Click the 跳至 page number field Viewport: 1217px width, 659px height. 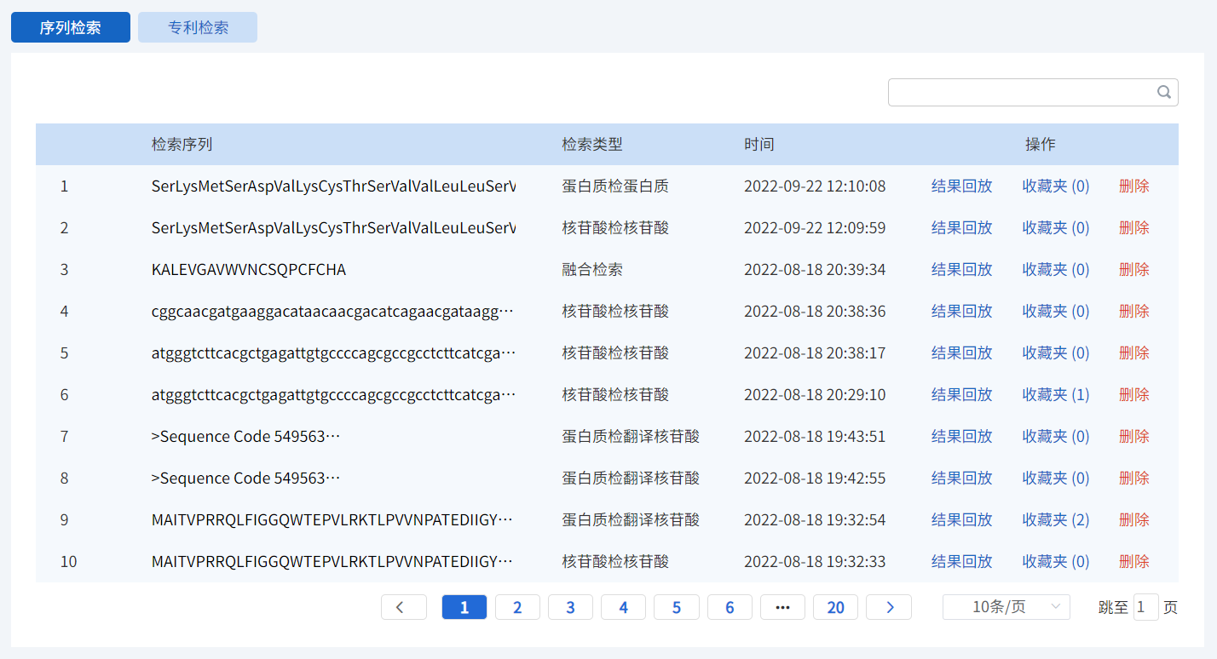pyautogui.click(x=1146, y=607)
